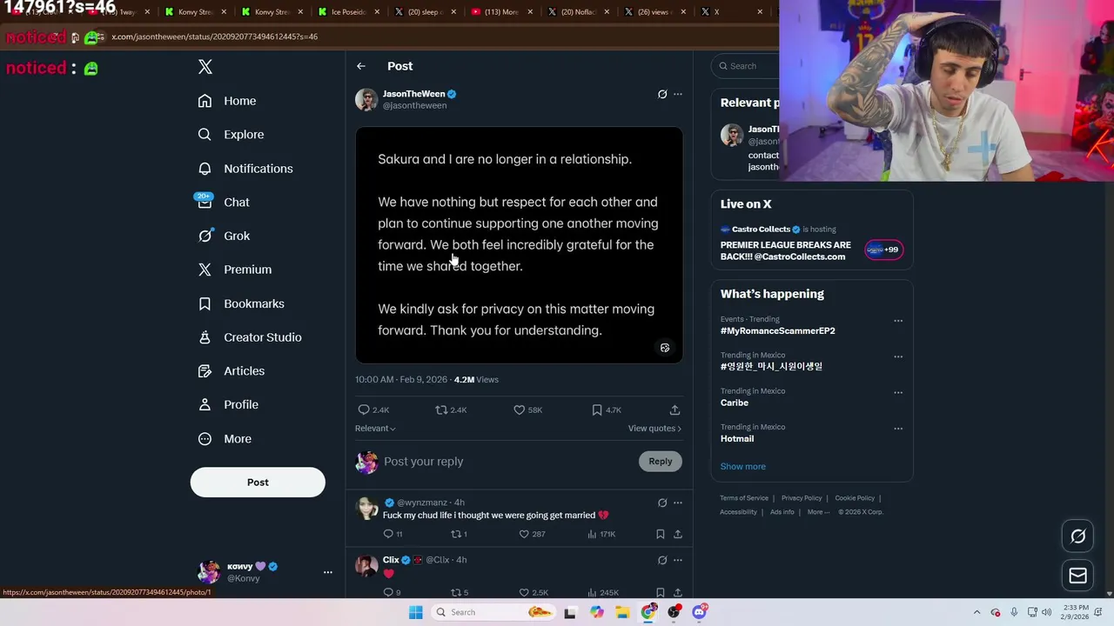Go back using the Post arrow icon

(361, 66)
